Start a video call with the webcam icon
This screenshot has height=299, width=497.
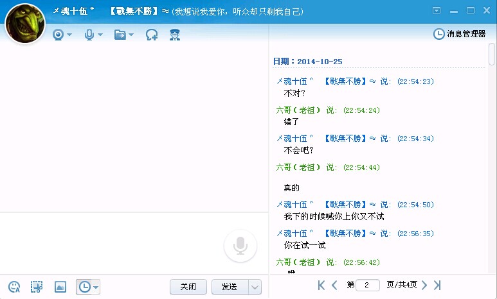59,35
